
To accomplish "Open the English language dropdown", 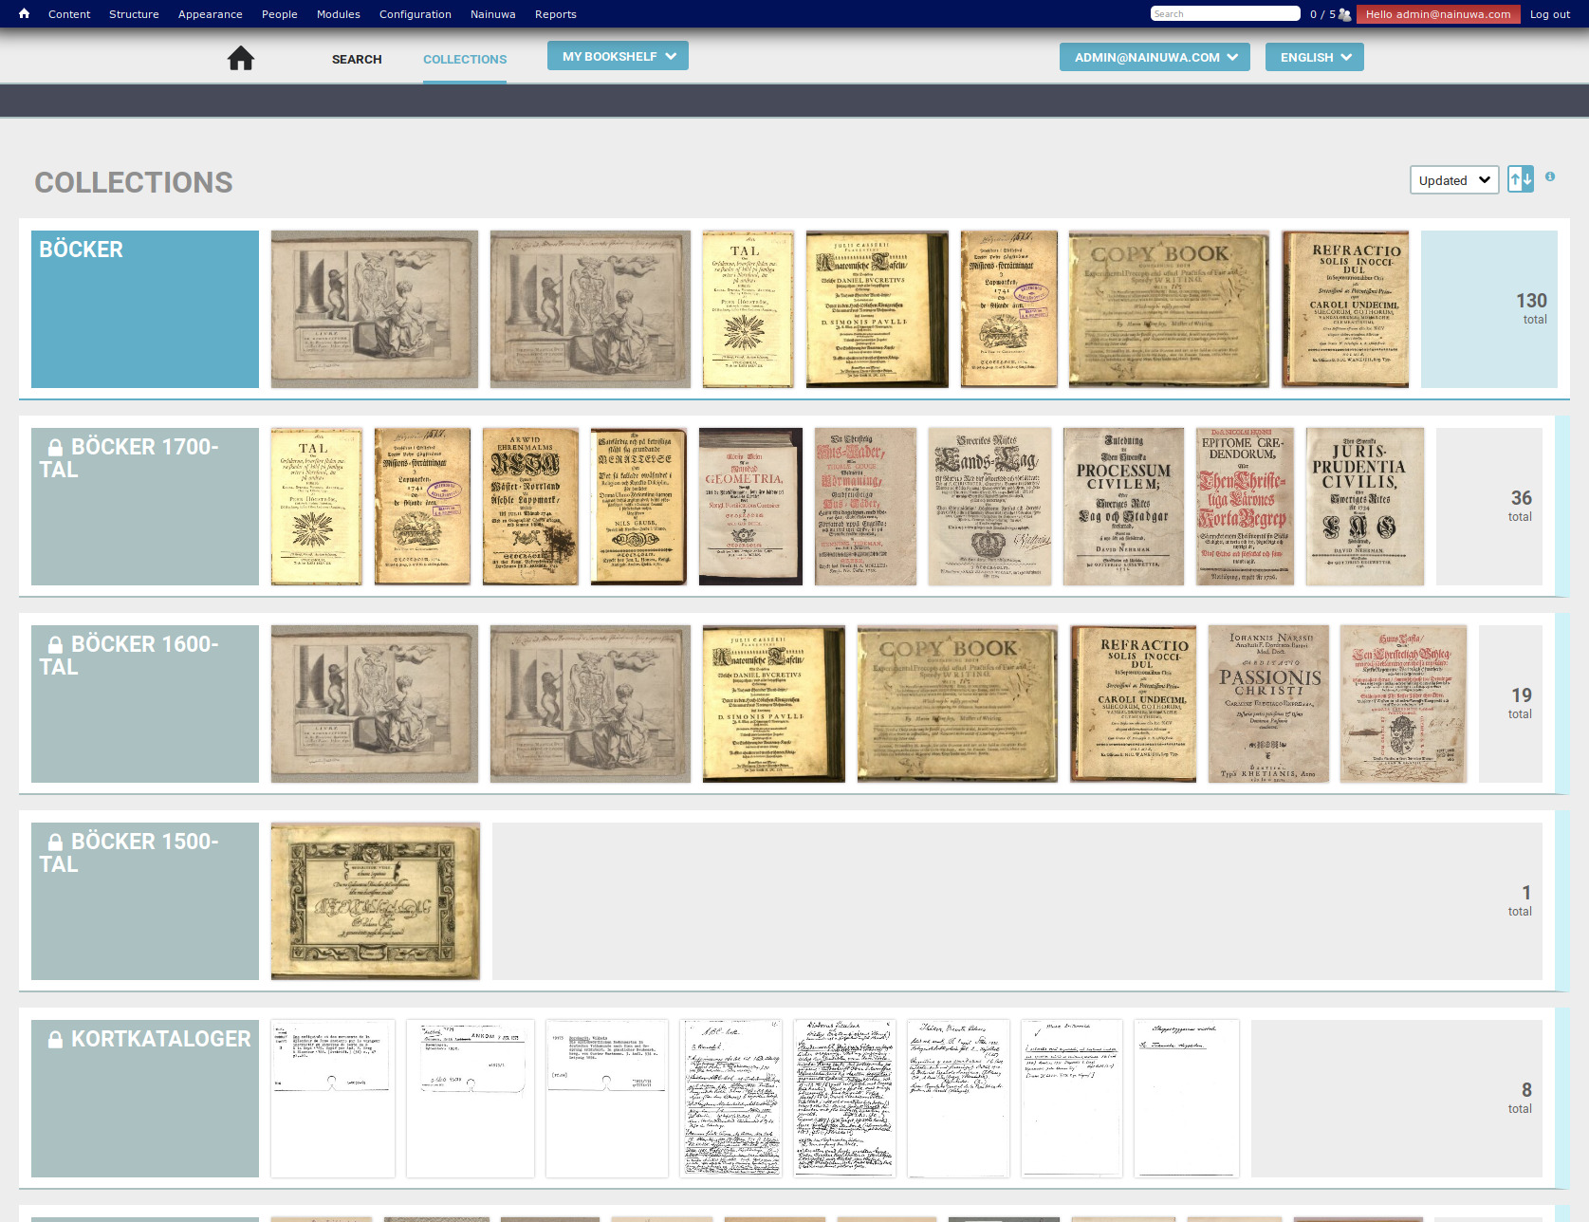I will tap(1315, 57).
